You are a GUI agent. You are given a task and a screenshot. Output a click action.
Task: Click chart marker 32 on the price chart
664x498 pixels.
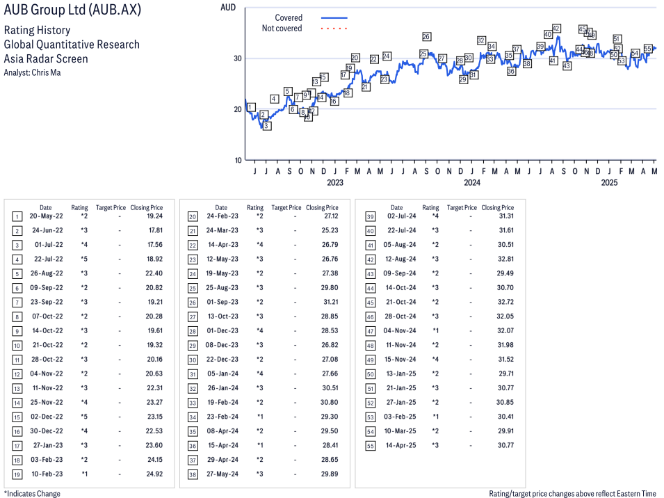pos(481,40)
